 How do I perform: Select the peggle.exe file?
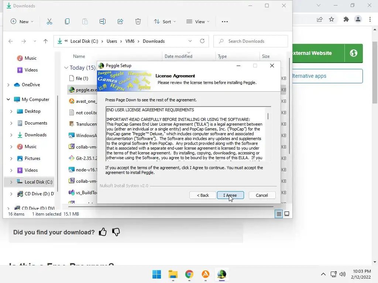83,90
